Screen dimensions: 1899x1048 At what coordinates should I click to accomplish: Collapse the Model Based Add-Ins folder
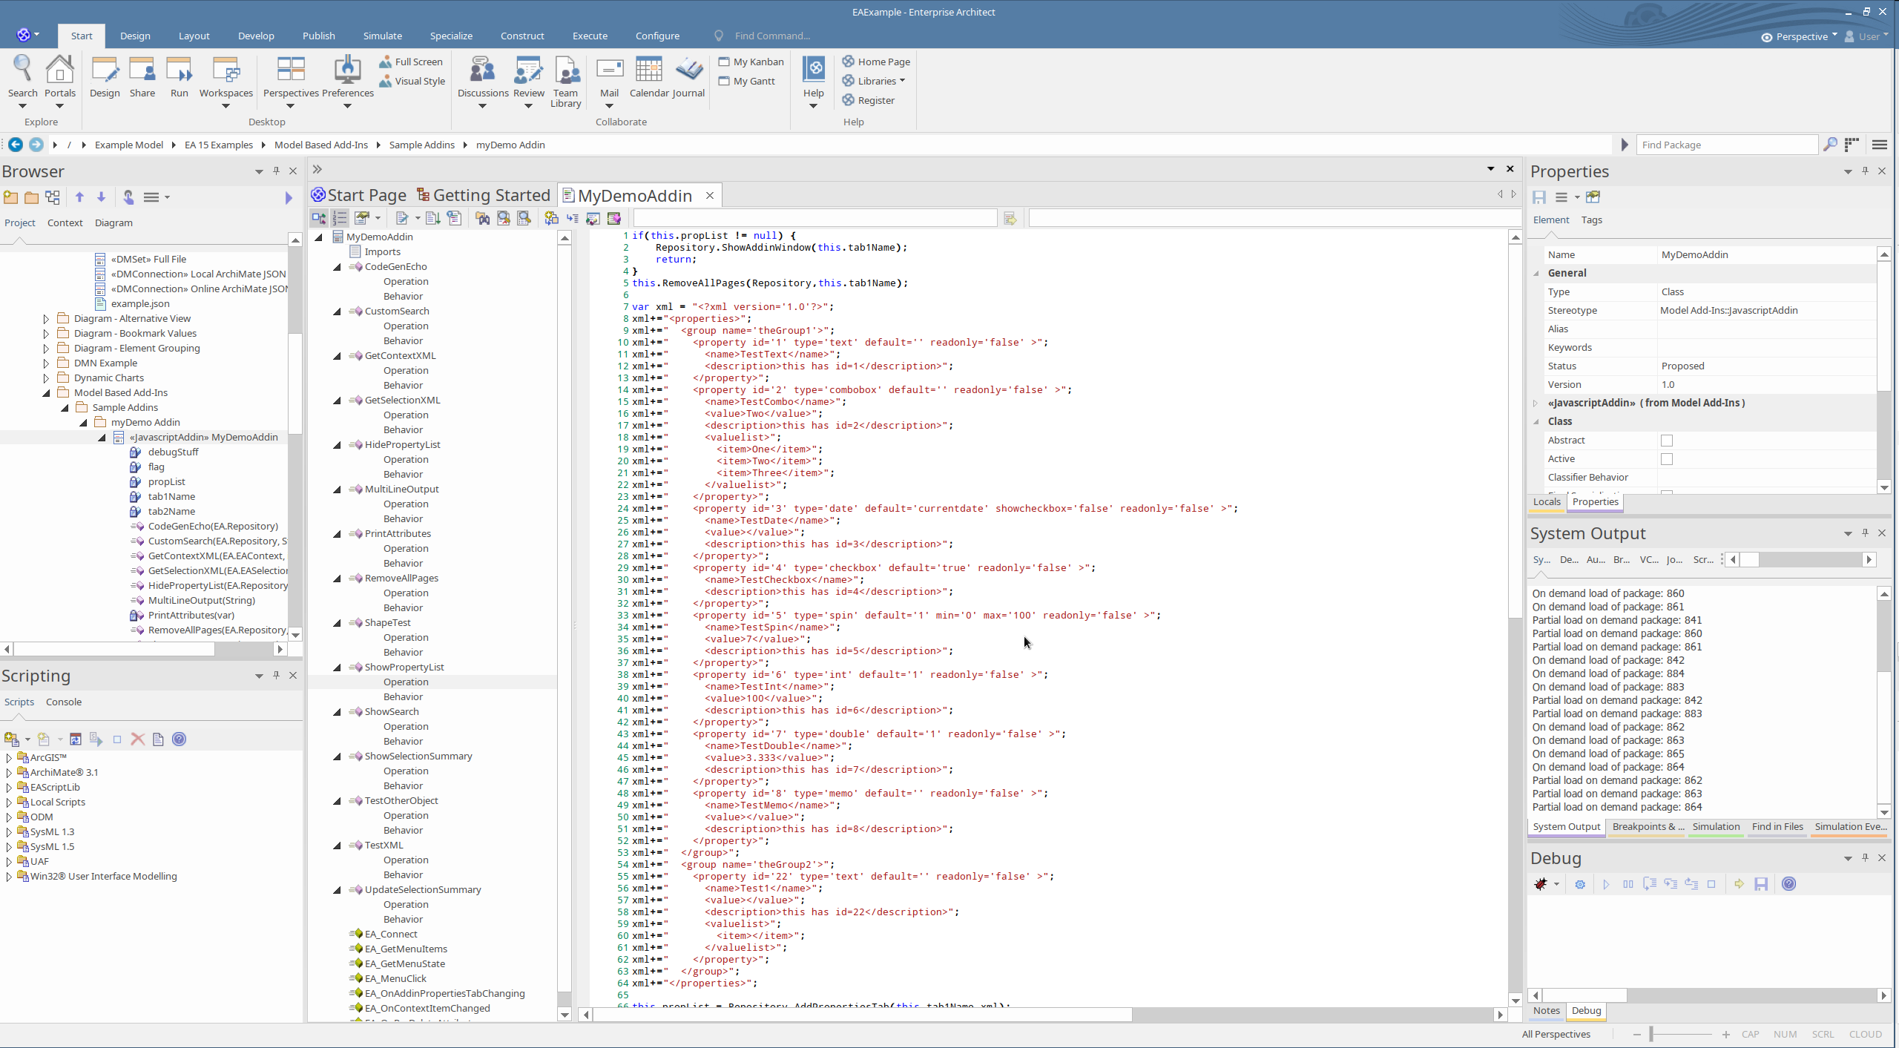click(46, 393)
